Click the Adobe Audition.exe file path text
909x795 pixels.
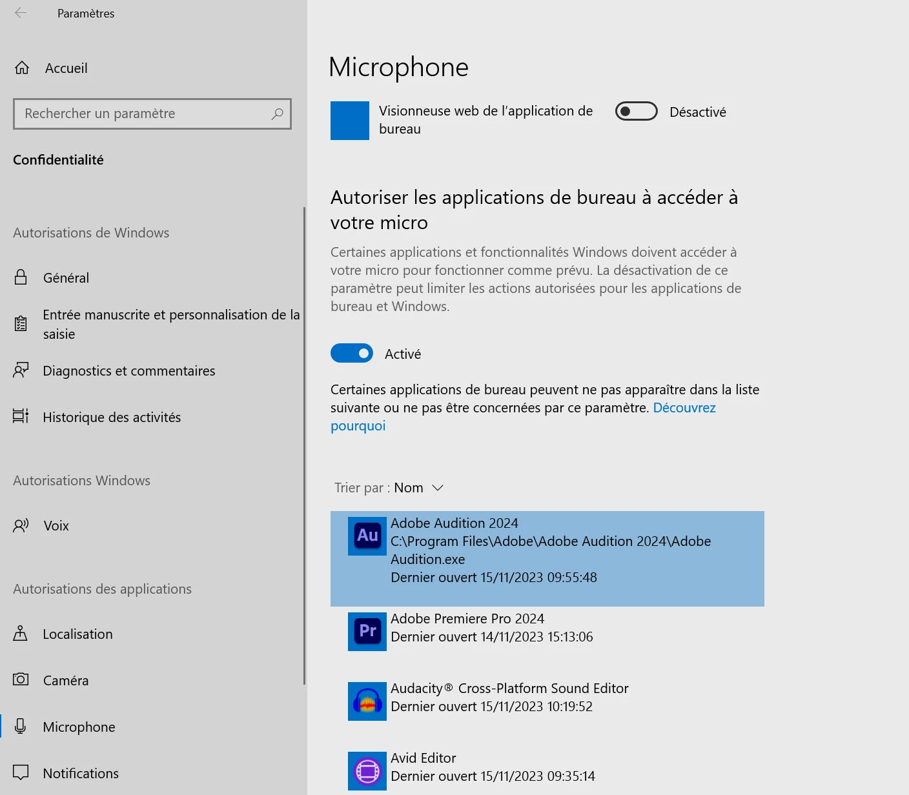point(551,550)
